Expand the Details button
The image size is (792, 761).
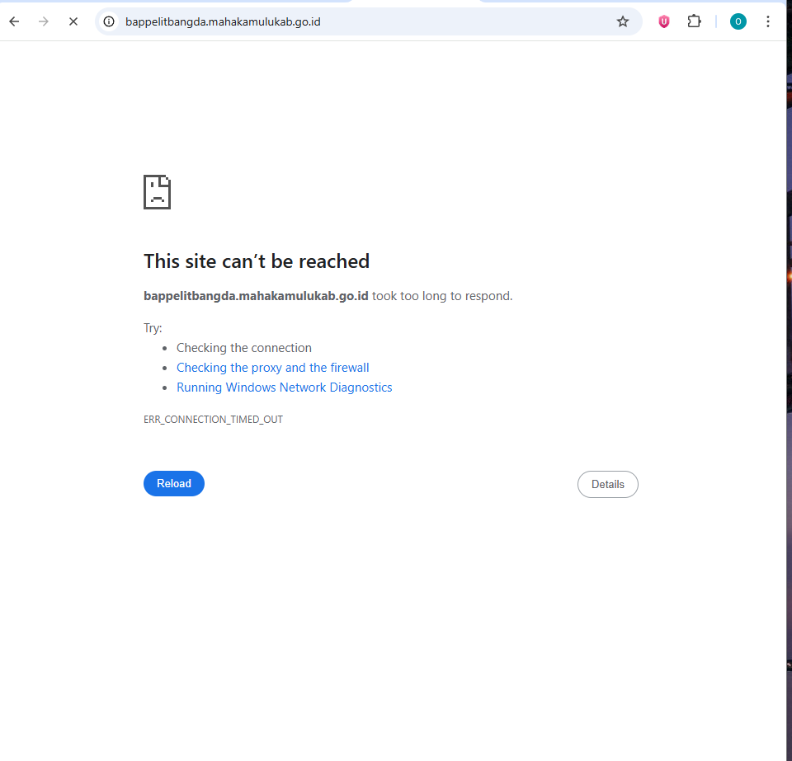(608, 485)
